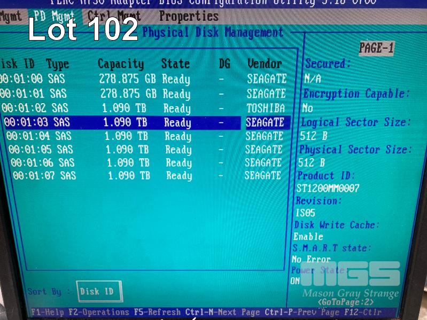The image size is (427, 320).
Task: Click F1-Help in the footer
Action: point(48,312)
